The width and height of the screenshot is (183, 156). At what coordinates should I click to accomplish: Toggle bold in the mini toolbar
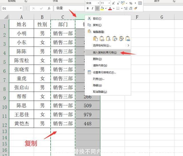click(x=88, y=9)
